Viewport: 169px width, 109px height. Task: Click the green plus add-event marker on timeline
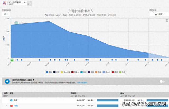(12, 60)
